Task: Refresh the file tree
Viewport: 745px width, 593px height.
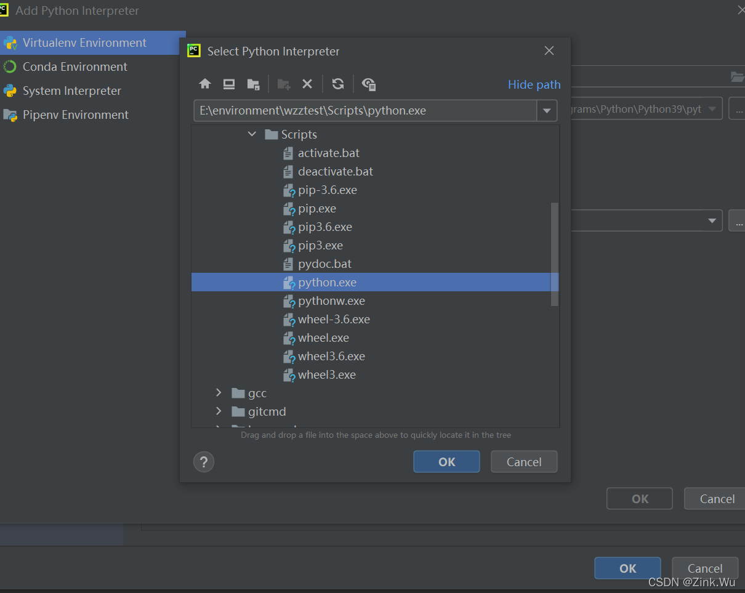Action: (338, 84)
